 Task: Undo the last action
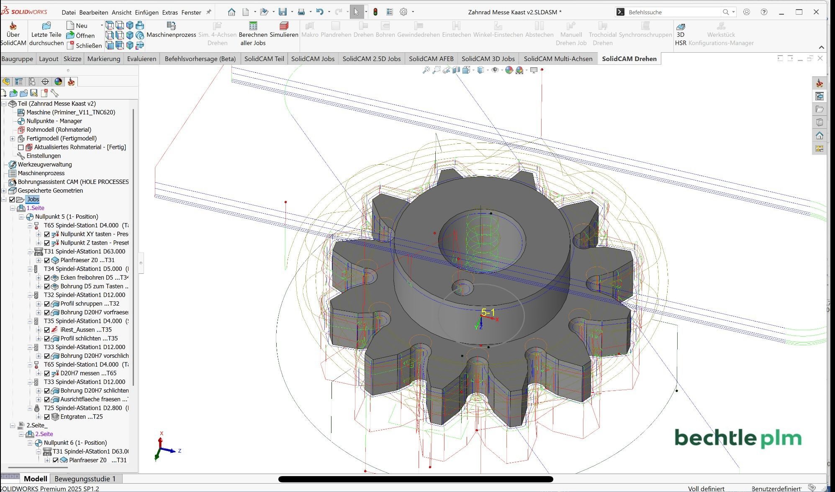[319, 12]
